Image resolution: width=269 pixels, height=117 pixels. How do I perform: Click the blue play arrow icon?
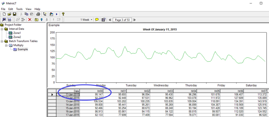[x=57, y=14]
